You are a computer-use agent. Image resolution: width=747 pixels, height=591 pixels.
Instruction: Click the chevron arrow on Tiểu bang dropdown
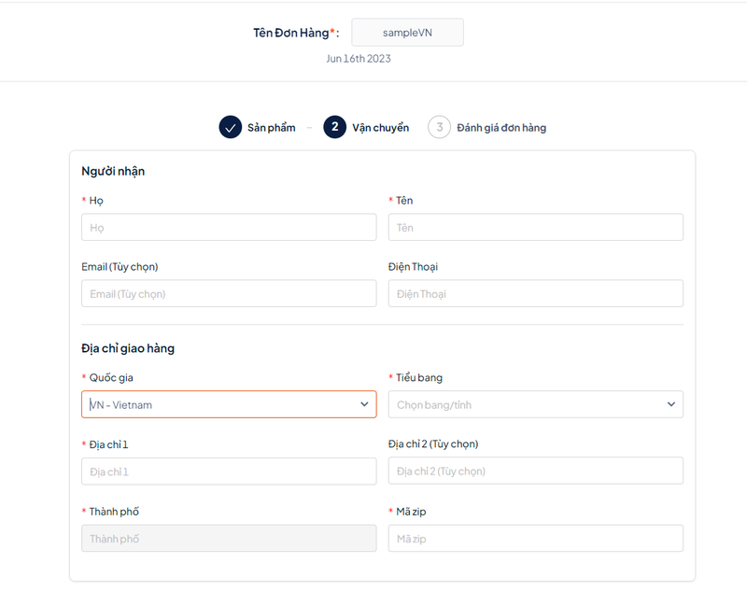point(671,404)
